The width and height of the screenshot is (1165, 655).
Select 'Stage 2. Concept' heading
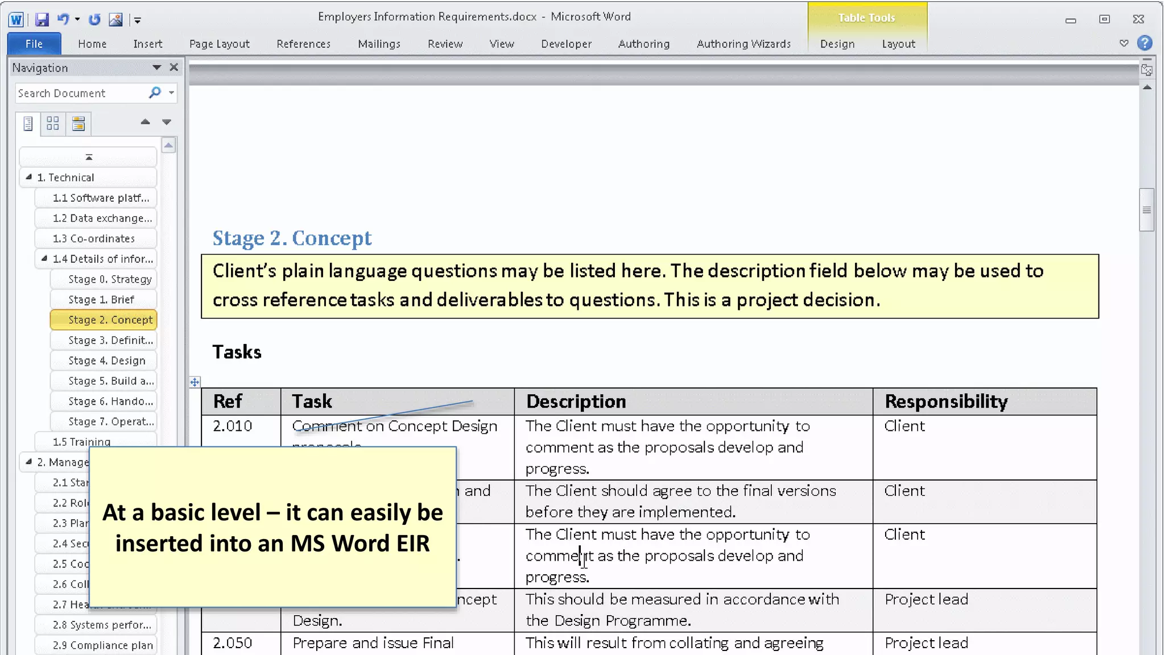click(104, 320)
